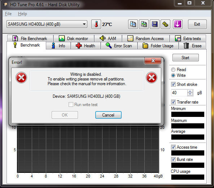Viewport: 214px width, 188px height.
Task: Open the Erase tab
Action: (x=193, y=46)
